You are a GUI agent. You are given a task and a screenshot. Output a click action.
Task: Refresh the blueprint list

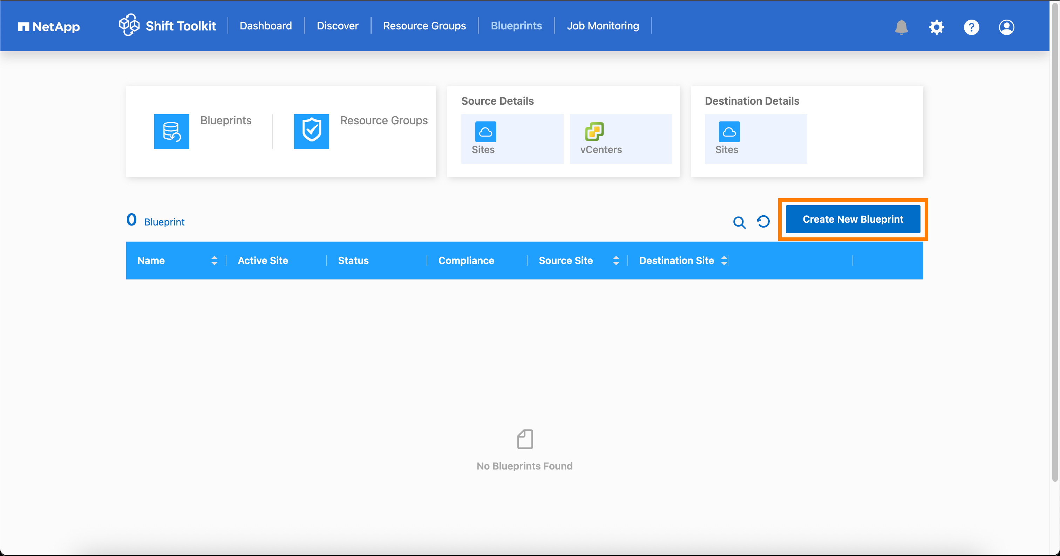pos(763,222)
